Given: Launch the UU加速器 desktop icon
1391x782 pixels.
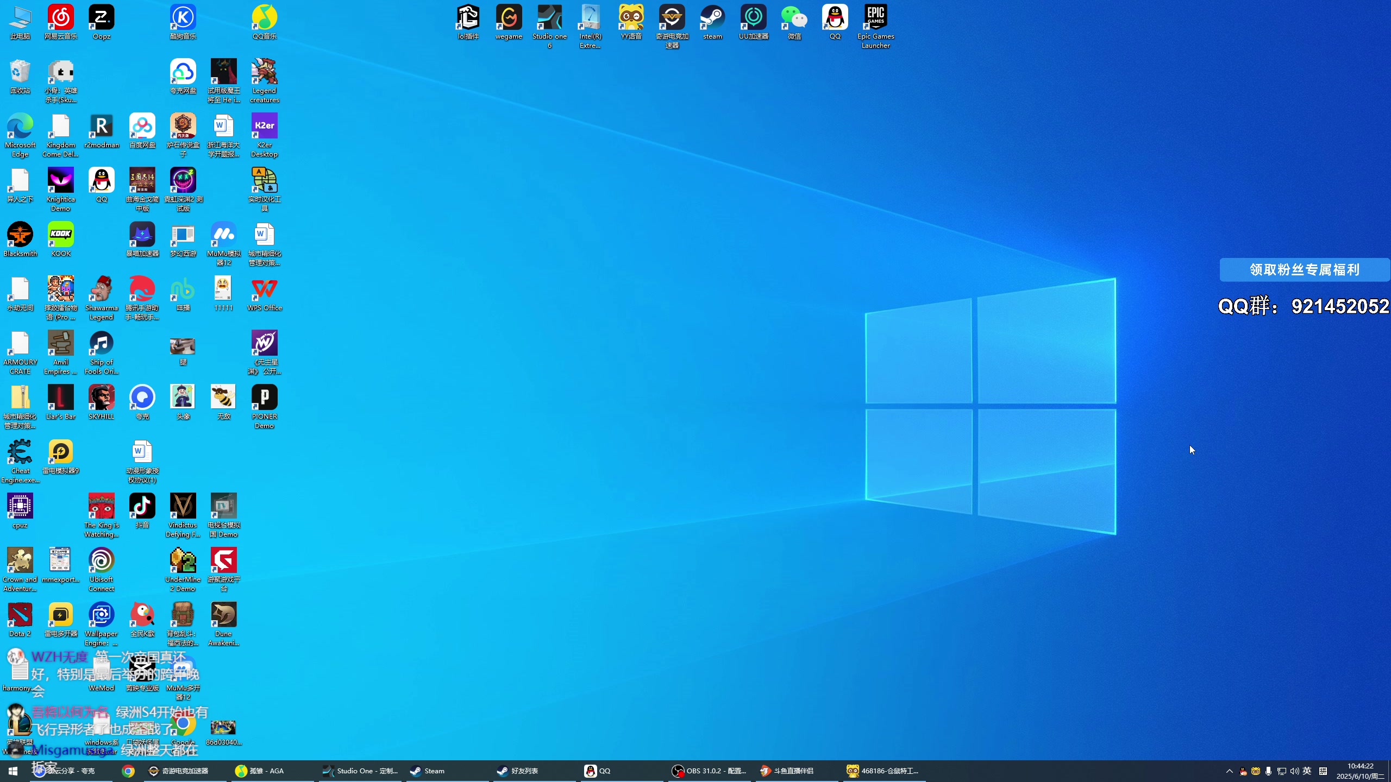Looking at the screenshot, I should 753,23.
